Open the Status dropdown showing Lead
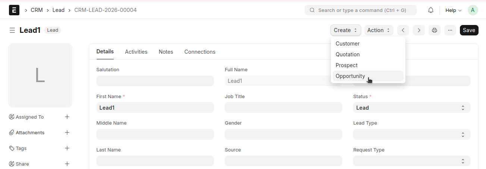486x169 pixels. coord(411,108)
